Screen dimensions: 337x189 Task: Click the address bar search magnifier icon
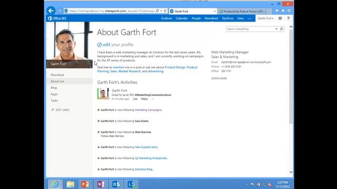coord(157,10)
